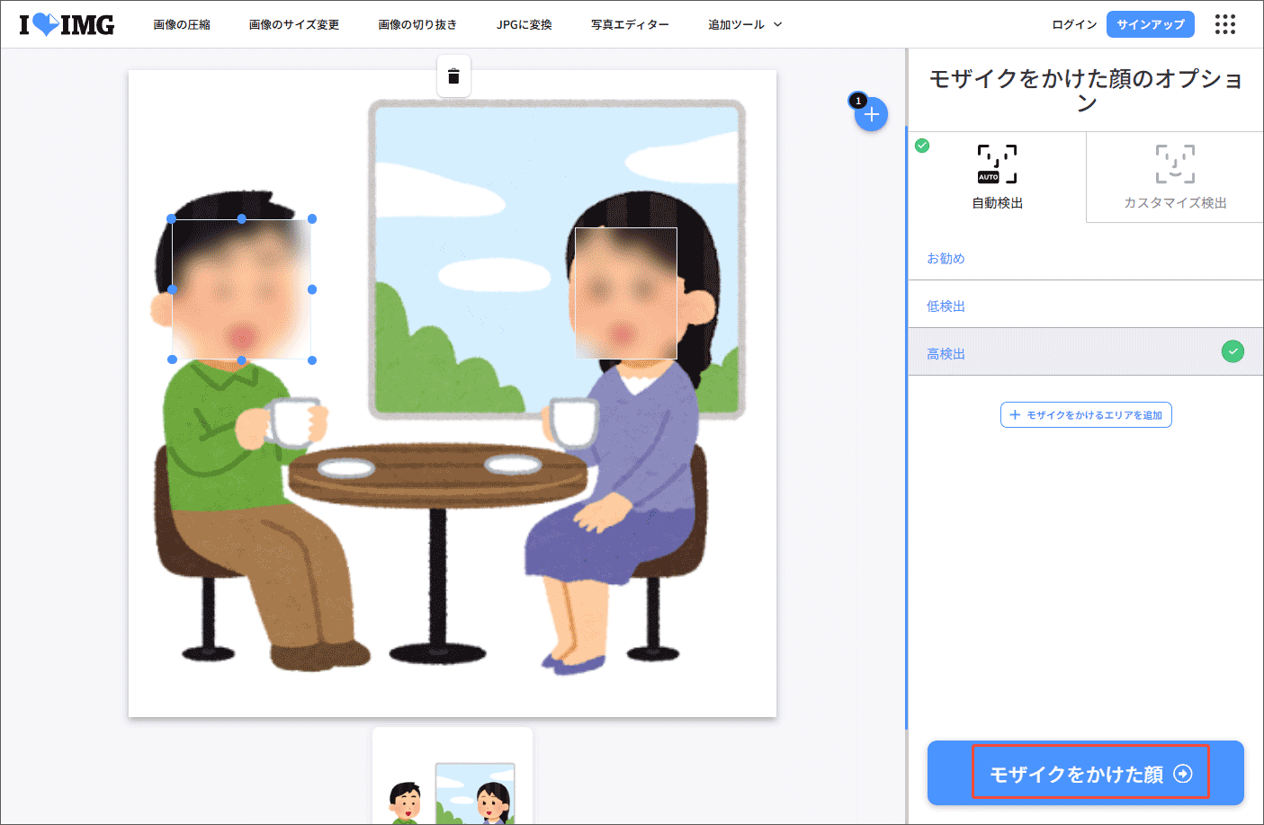
Task: Click the I♥IMG logo
Action: coord(67,24)
